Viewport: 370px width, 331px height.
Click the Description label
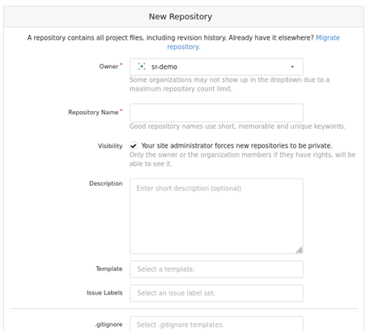(x=106, y=183)
